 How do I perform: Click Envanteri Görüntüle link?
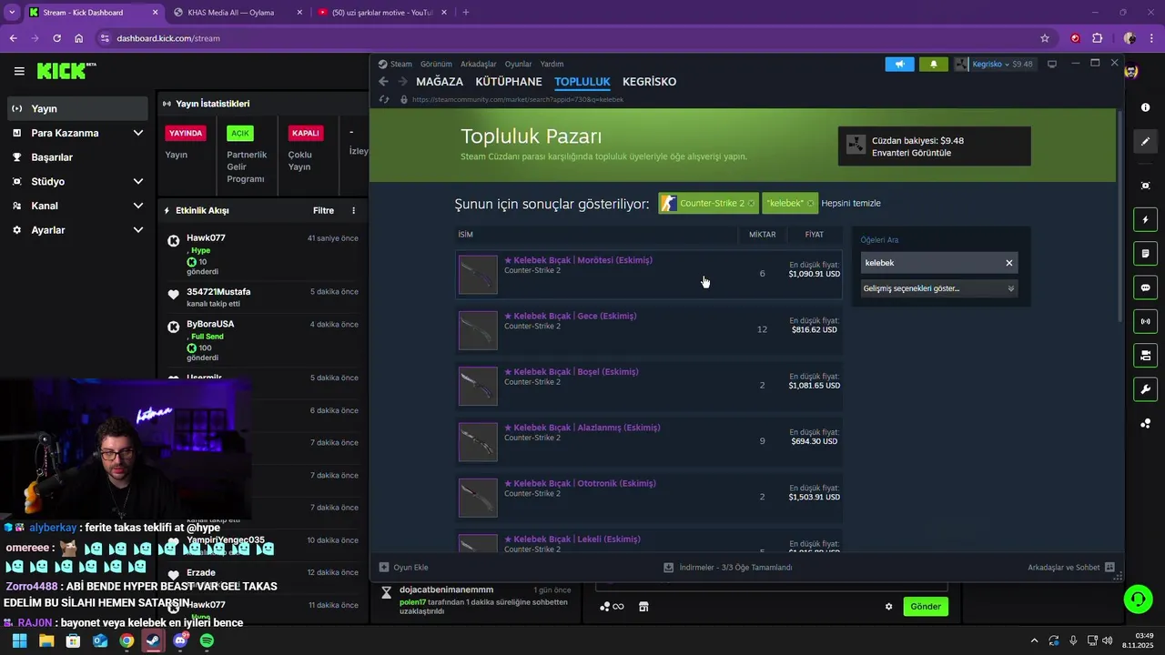pos(911,153)
